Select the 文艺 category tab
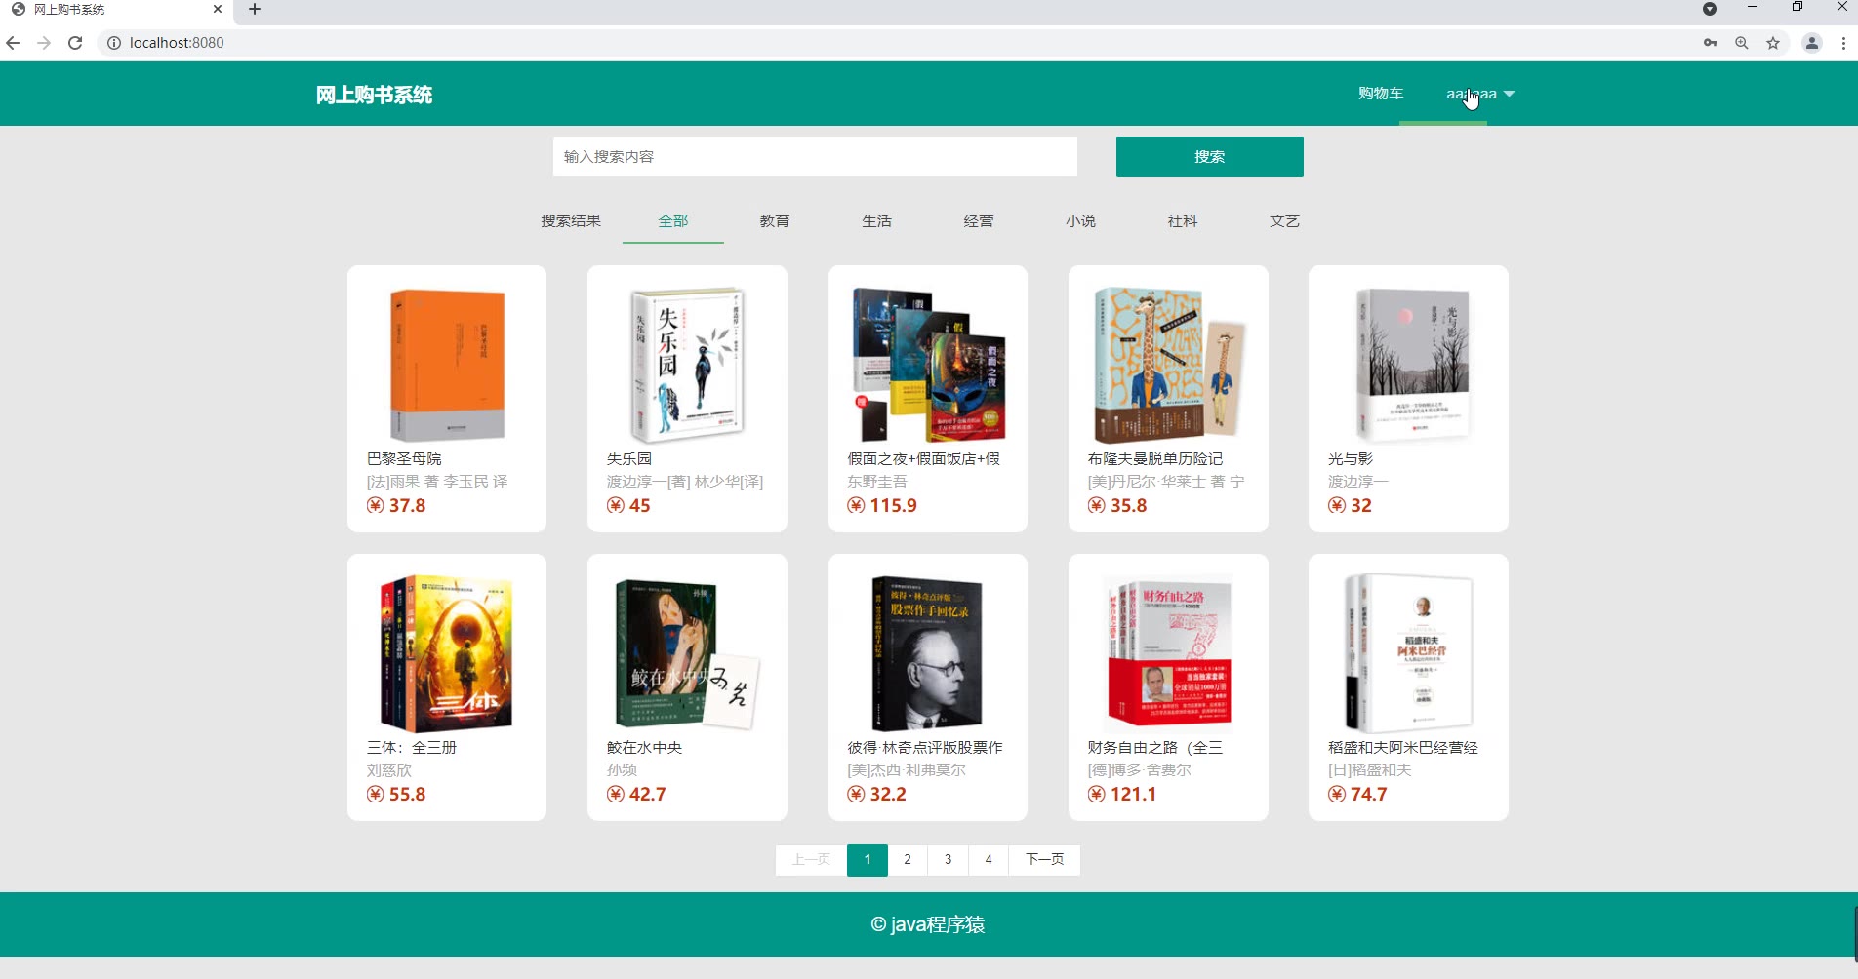The height and width of the screenshot is (979, 1858). (x=1285, y=221)
